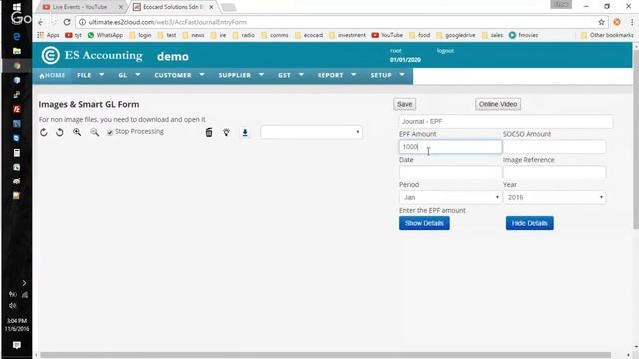This screenshot has width=639, height=359.
Task: Open the investment bookmark folder
Action: [x=347, y=35]
